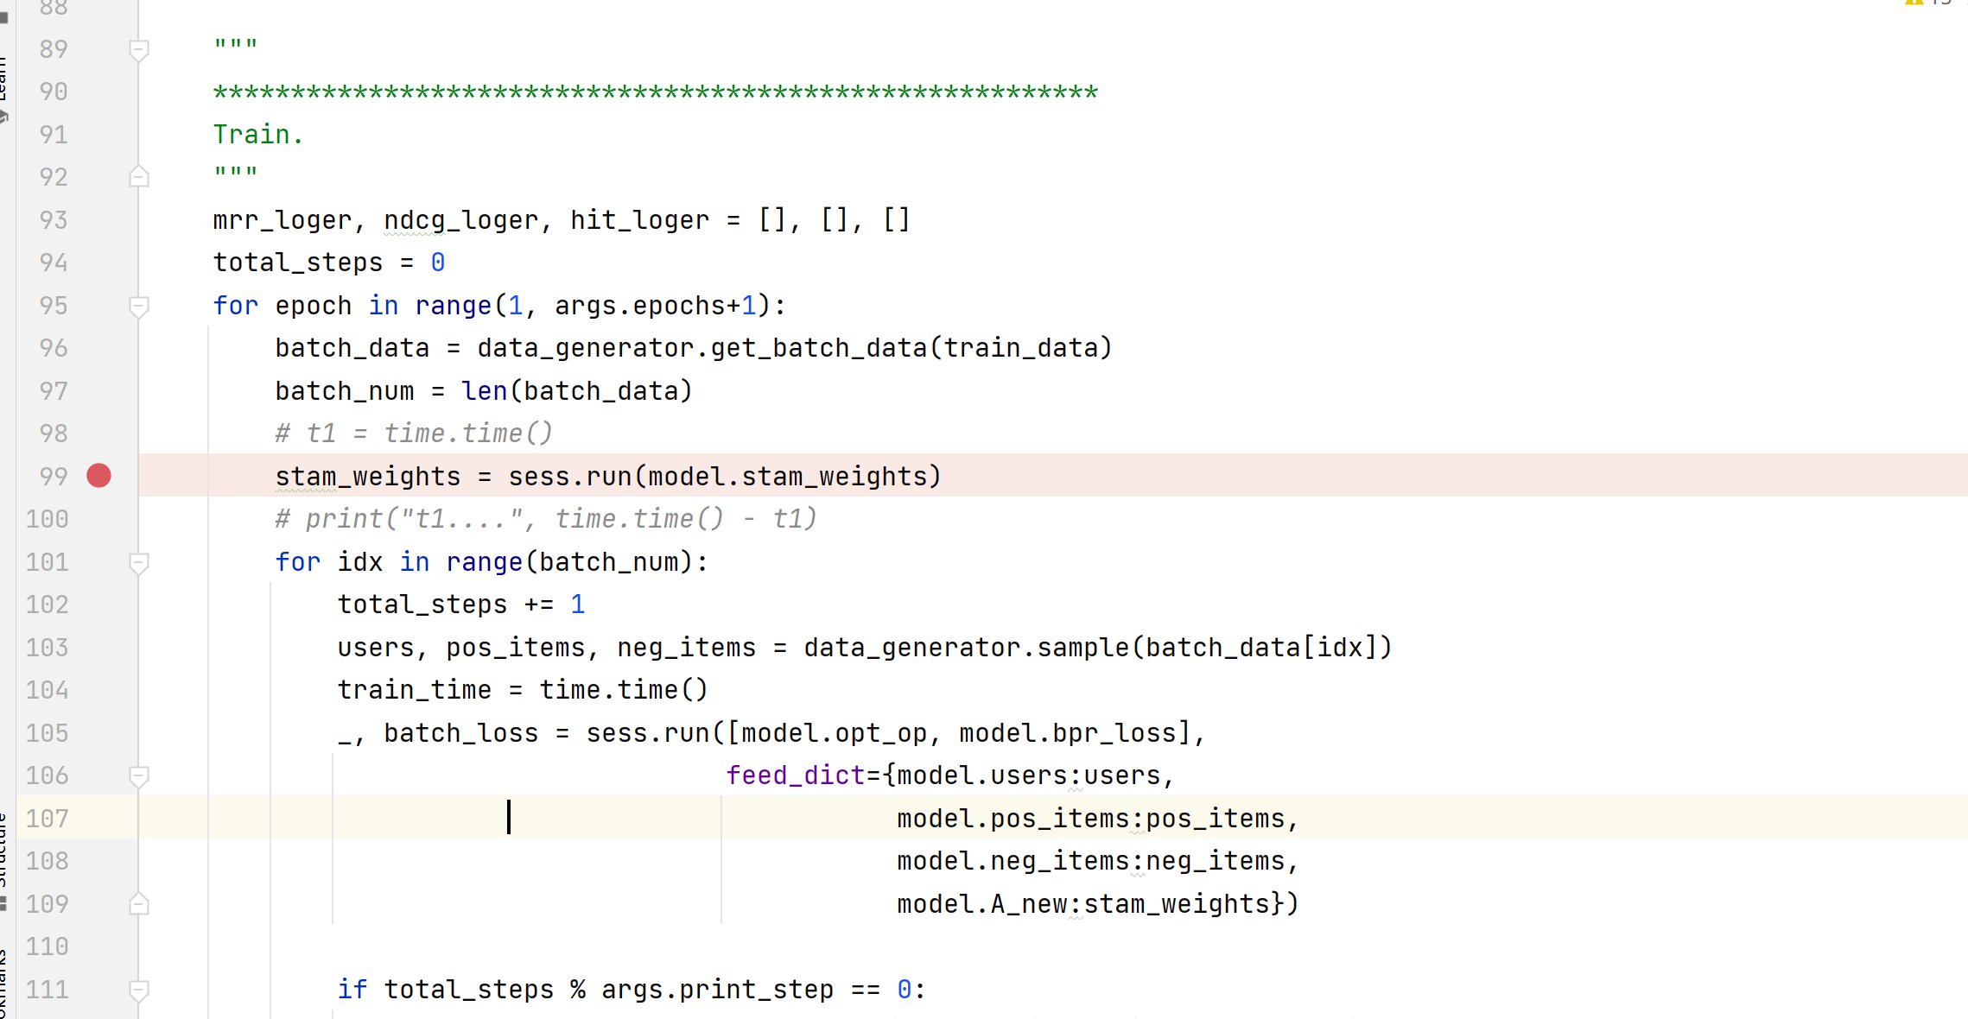The image size is (1968, 1019).
Task: Click the red breakpoint icon on line 99
Action: click(98, 476)
